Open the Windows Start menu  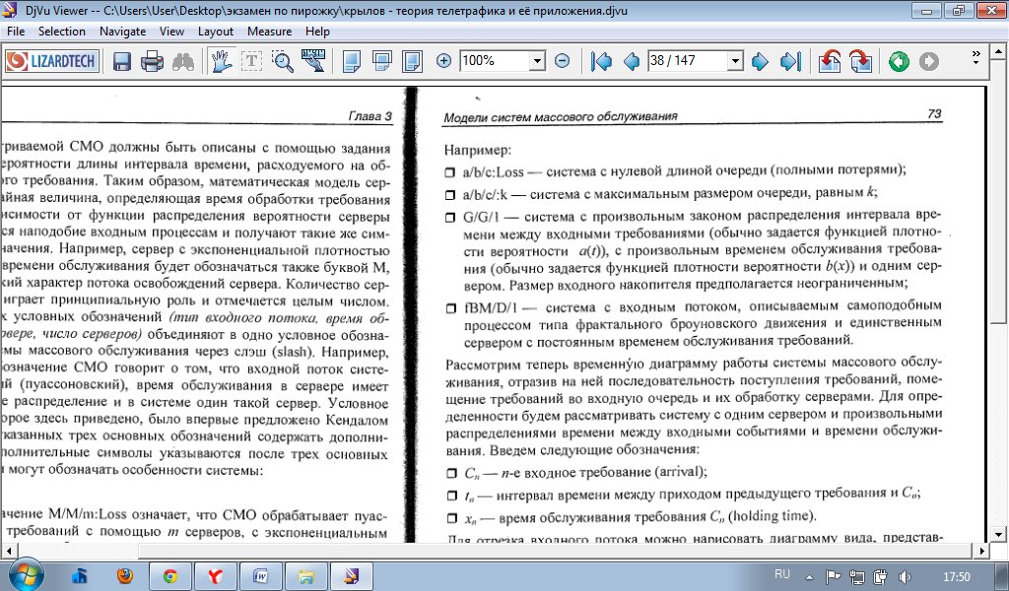tap(26, 574)
